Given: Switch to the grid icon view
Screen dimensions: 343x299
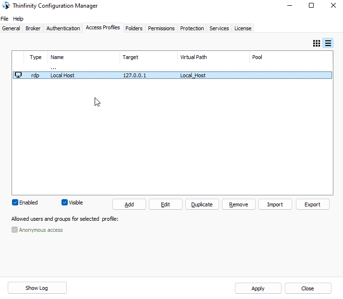Looking at the screenshot, I should point(317,43).
